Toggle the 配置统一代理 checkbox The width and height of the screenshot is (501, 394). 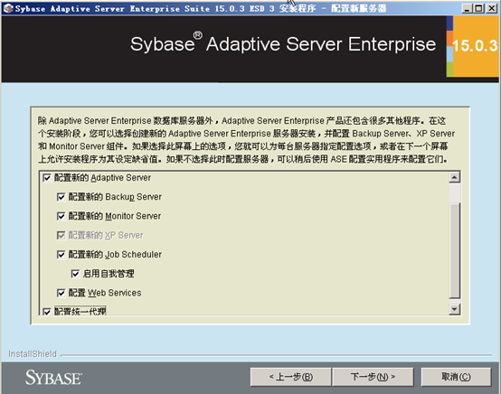click(x=47, y=312)
